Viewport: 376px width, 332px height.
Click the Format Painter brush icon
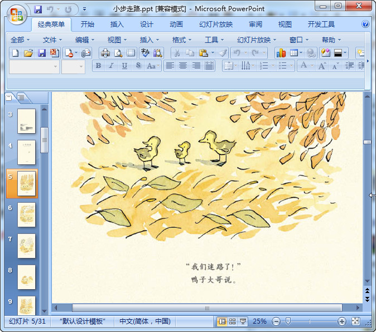223,53
